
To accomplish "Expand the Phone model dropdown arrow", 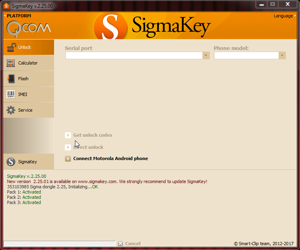I will coord(282,56).
